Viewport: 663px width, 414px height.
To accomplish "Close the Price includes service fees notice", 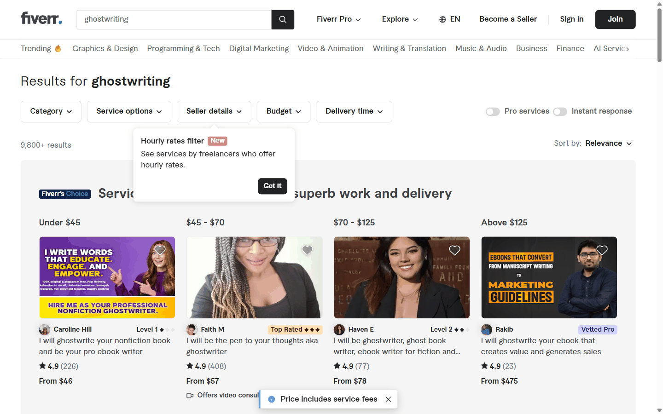I will click(388, 399).
